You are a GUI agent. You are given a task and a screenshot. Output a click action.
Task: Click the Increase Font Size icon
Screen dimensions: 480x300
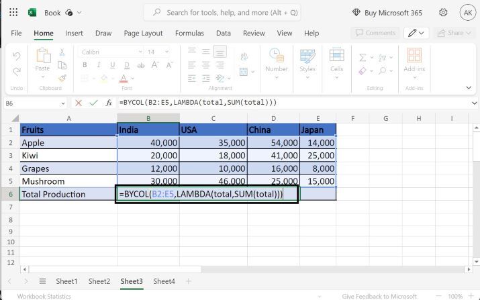[x=155, y=65]
